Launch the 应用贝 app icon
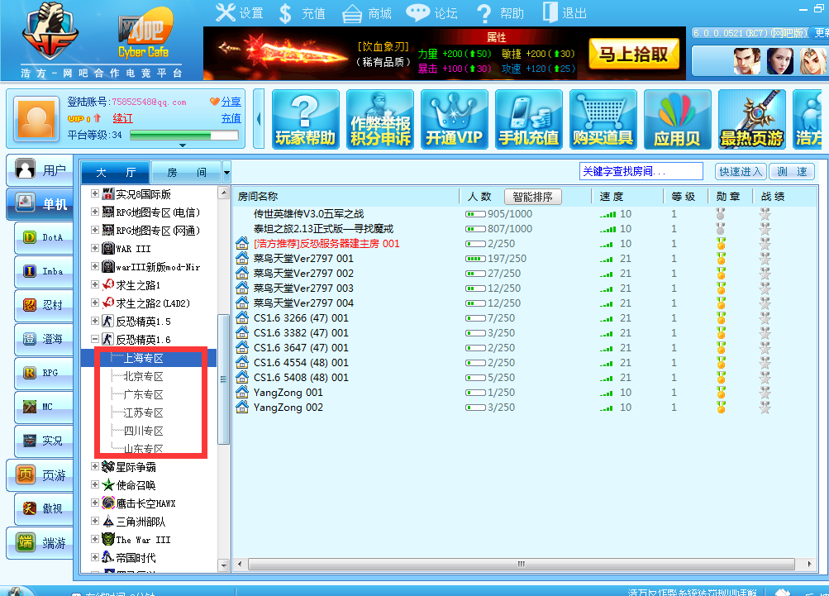Viewport: 829px width, 596px height. click(677, 119)
